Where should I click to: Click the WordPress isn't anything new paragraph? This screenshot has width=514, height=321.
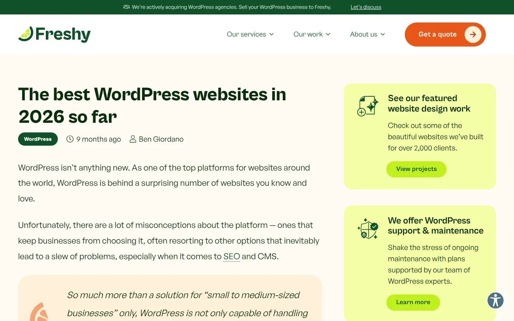164,183
